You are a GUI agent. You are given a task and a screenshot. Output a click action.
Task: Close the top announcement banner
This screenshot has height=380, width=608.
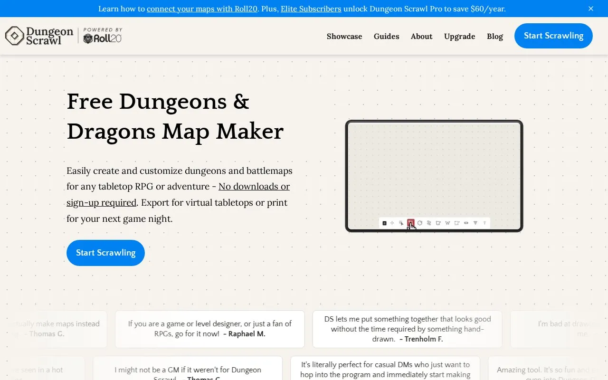[x=591, y=9]
